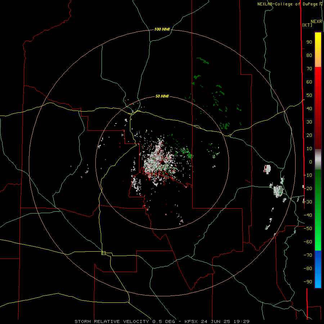Click the "-50" scale value
324x324 pixels.
308,229
